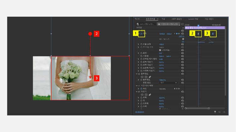
Task: Select the 시퀀스 01 sequence tab
Action: (x=169, y=24)
